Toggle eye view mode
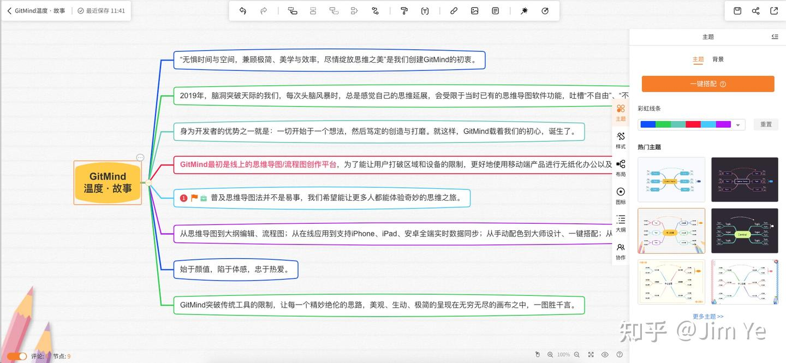The image size is (786, 363). coord(605,355)
